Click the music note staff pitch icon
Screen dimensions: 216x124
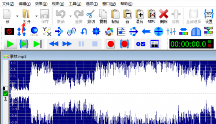[121, 31]
